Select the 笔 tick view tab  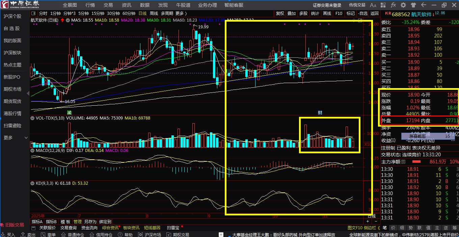click(385, 228)
